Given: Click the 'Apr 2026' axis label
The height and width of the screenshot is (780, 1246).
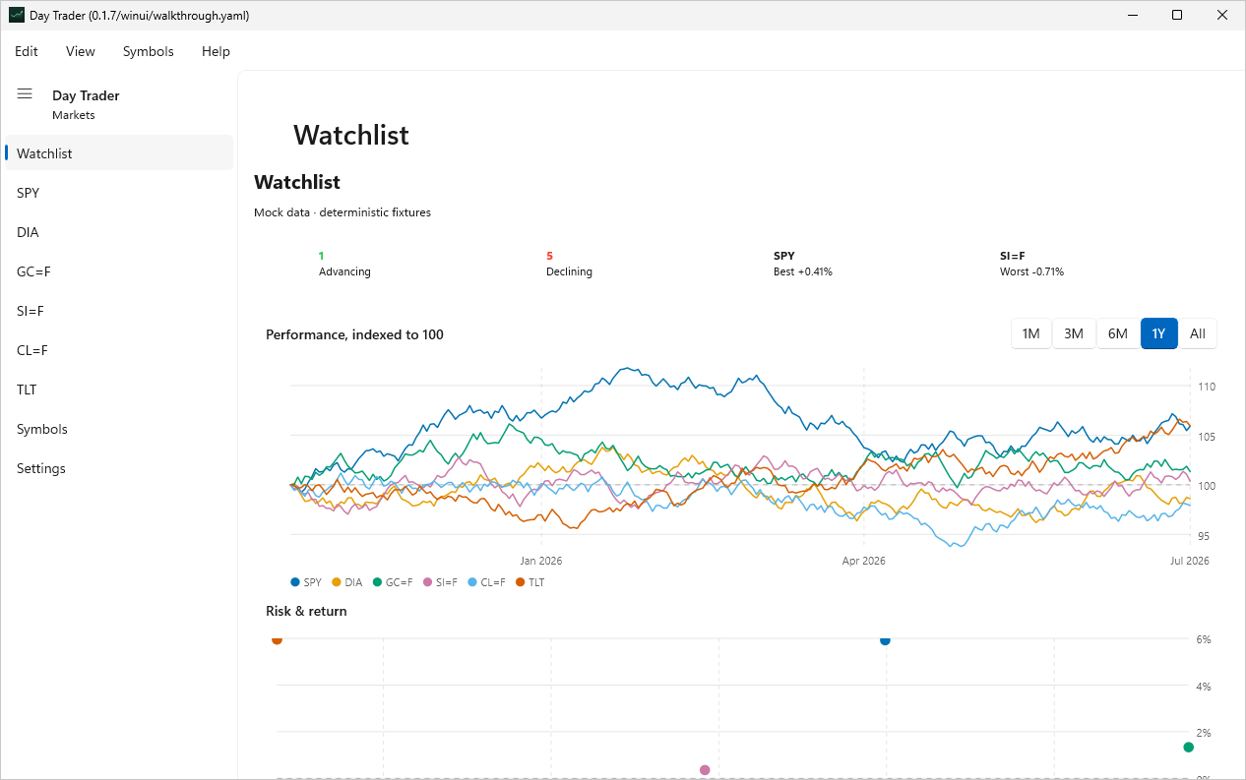Looking at the screenshot, I should (863, 561).
